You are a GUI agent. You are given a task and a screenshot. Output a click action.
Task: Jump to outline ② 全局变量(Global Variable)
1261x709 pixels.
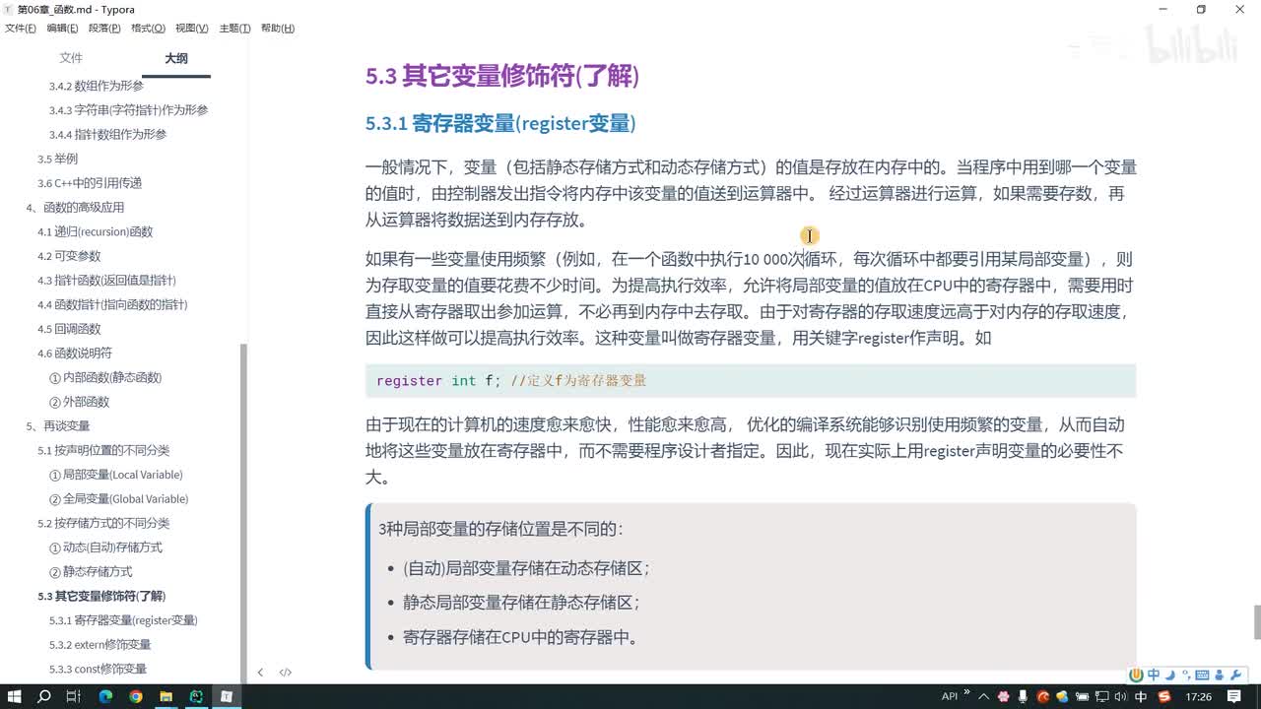(118, 499)
